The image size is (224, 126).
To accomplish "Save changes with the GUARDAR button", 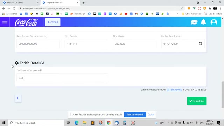I will click(x=197, y=101).
